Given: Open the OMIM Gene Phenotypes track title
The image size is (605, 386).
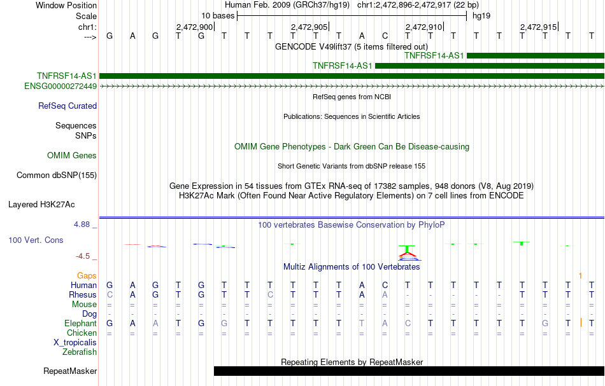Looking at the screenshot, I should click(x=352, y=147).
